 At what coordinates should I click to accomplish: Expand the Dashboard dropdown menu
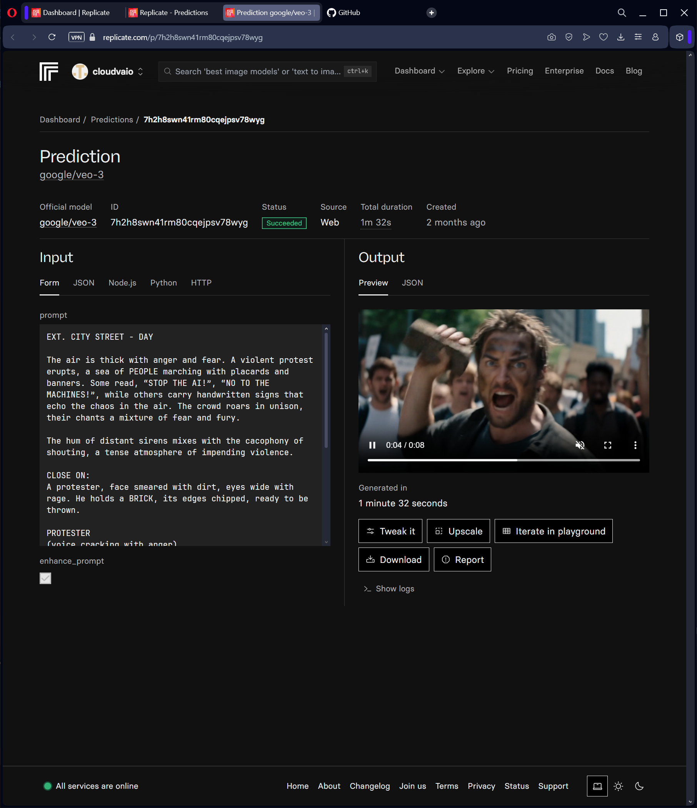419,71
